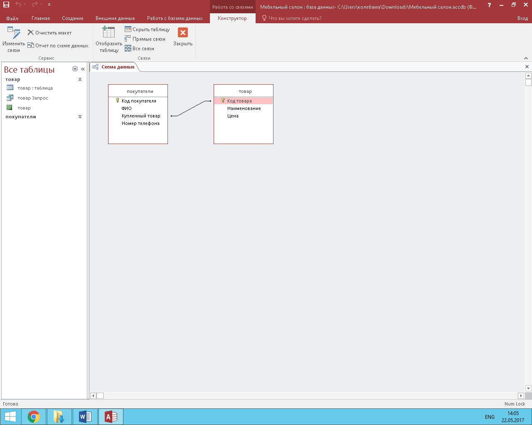Open the Windows Start menu

pyautogui.click(x=10, y=417)
